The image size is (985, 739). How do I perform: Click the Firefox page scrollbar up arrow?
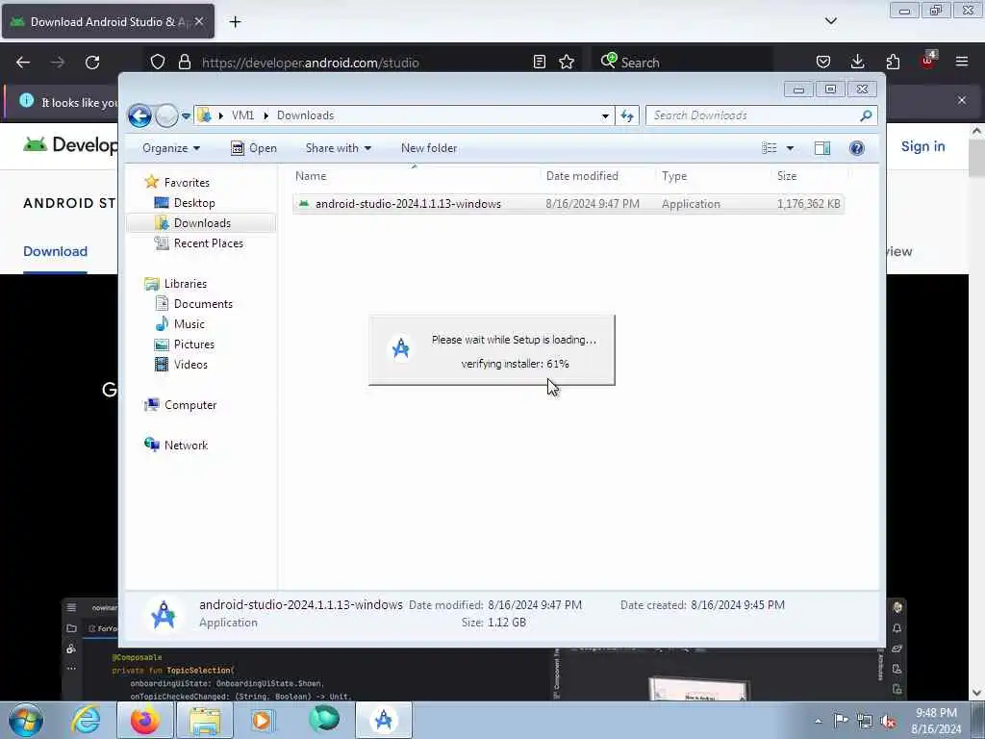pos(976,131)
